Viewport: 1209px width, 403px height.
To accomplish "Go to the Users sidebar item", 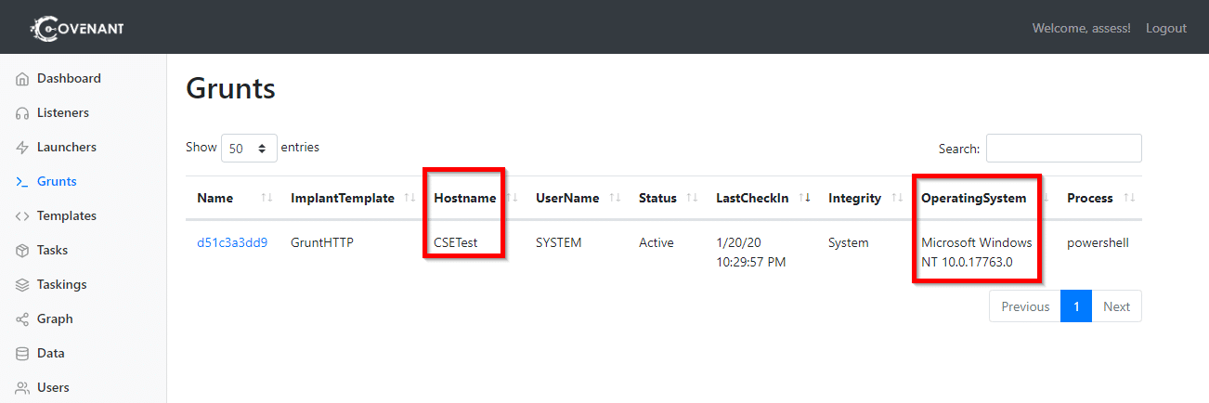I will (x=53, y=387).
